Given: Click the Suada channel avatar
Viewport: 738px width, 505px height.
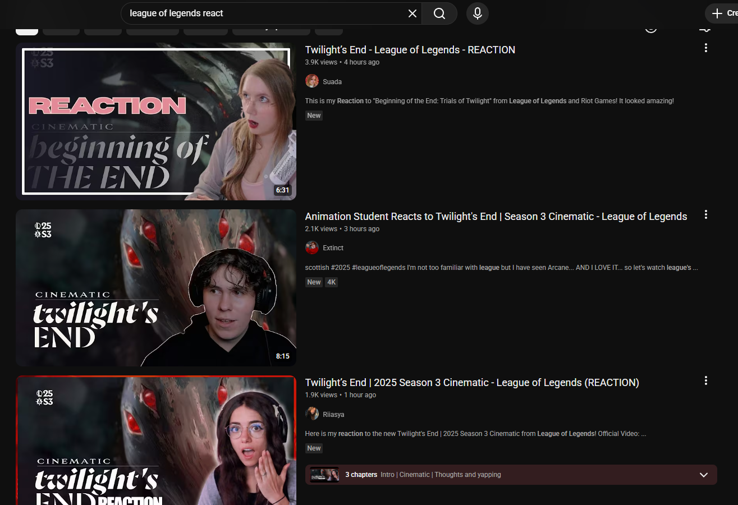Looking at the screenshot, I should 312,81.
